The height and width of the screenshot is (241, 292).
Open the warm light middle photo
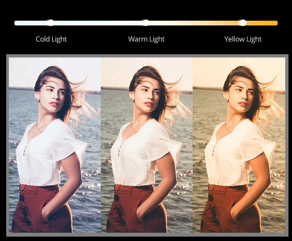147,145
